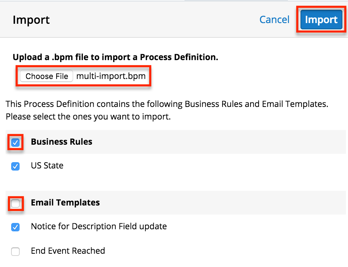The width and height of the screenshot is (348, 267).
Task: Deselect Notice for Description Field update checkbox
Action: (15, 227)
